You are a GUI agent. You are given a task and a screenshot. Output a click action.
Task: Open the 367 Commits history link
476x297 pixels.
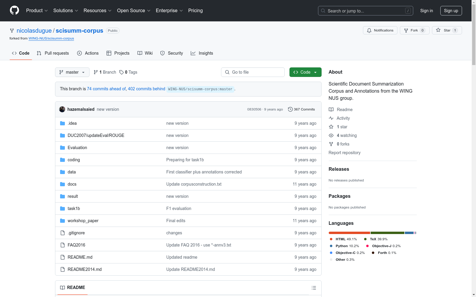(301, 109)
